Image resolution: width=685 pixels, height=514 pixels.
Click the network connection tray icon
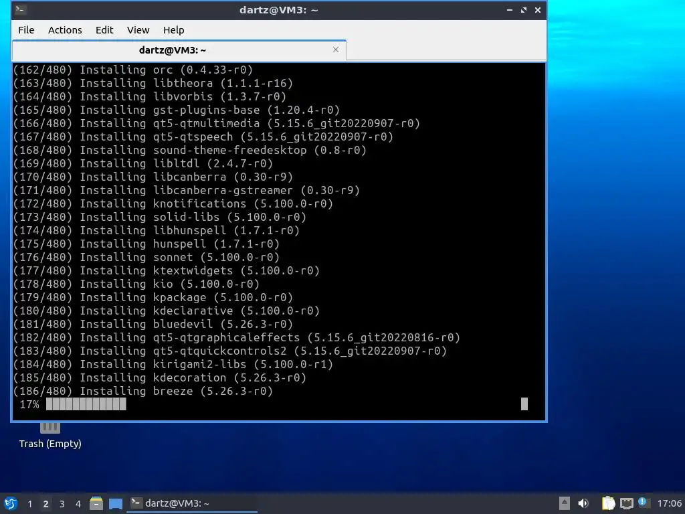point(626,503)
